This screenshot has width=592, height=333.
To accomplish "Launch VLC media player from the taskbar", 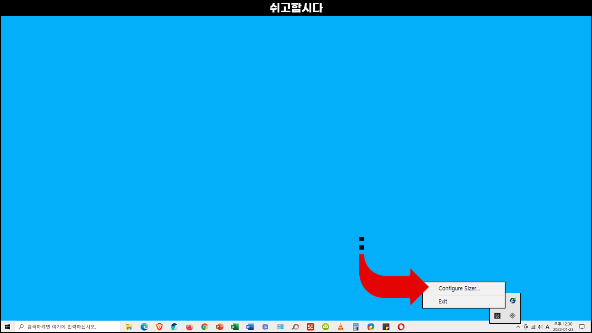I will point(341,327).
